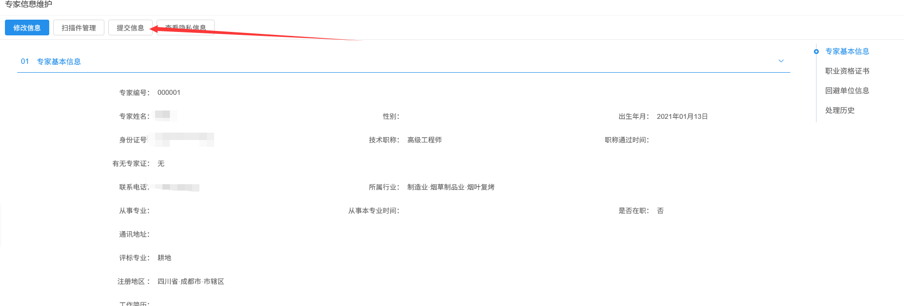This screenshot has height=306, width=904.
Task: Click the 专家信息维护 page title
Action: [29, 4]
